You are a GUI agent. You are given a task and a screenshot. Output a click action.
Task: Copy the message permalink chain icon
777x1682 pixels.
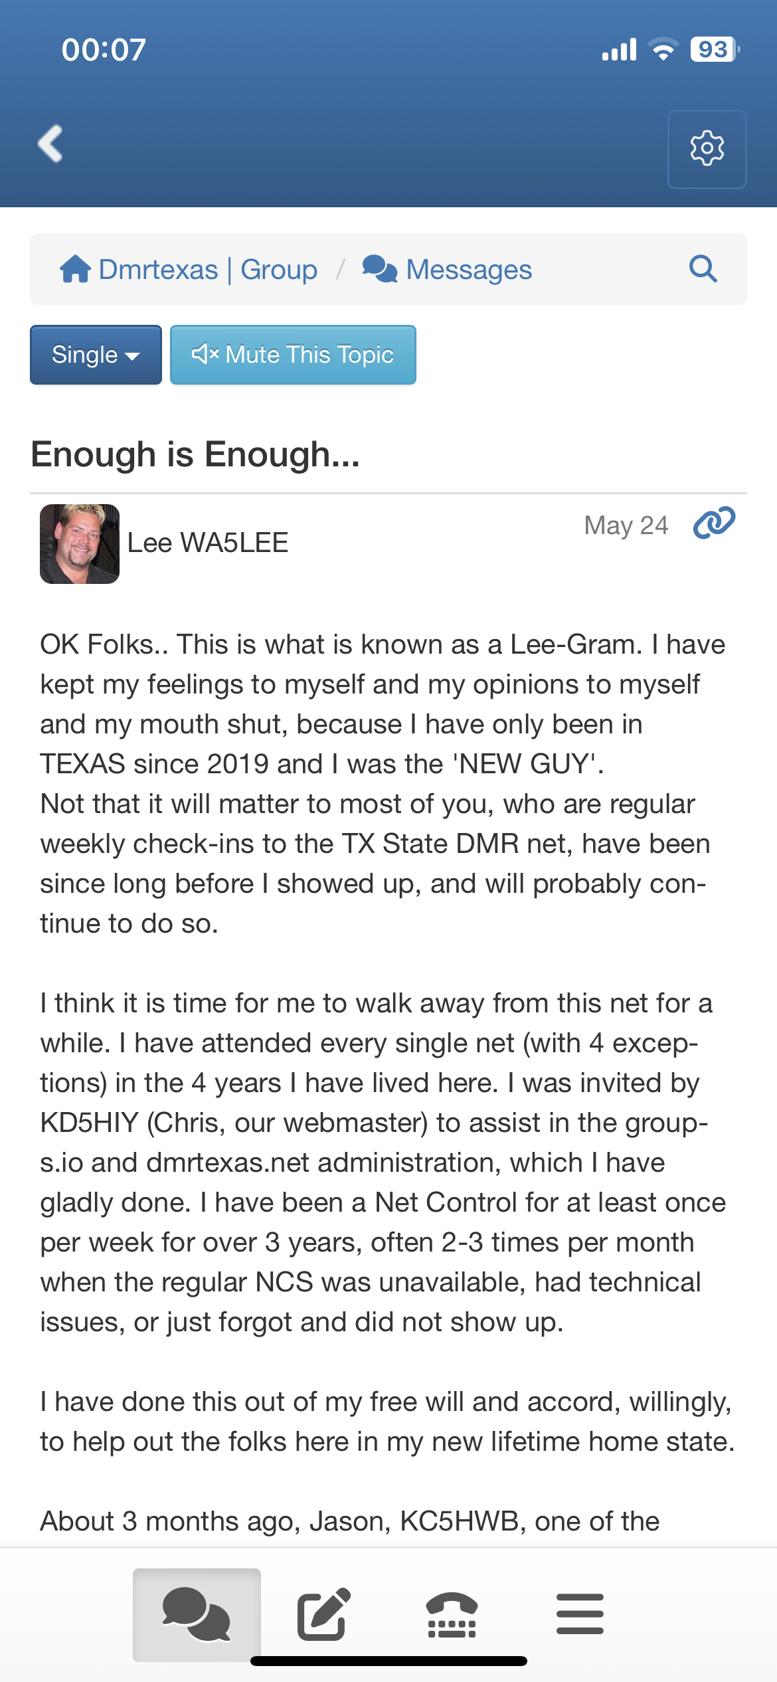pyautogui.click(x=714, y=523)
